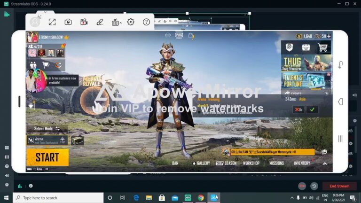Take a screenshot with camera icon
The width and height of the screenshot is (361, 203).
tap(68, 22)
